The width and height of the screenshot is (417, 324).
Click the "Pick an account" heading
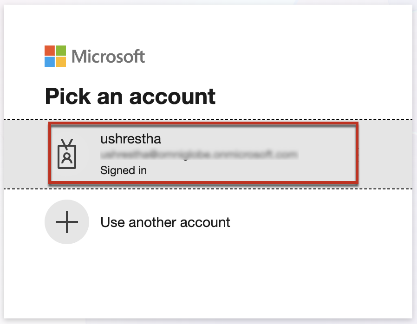[x=130, y=96]
